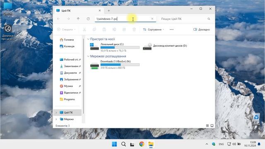Open the Programs folder in sidebar
This screenshot has height=149, width=265.
[x=67, y=99]
